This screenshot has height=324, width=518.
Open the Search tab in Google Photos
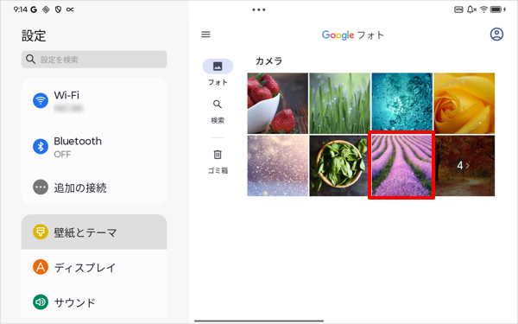click(x=218, y=111)
